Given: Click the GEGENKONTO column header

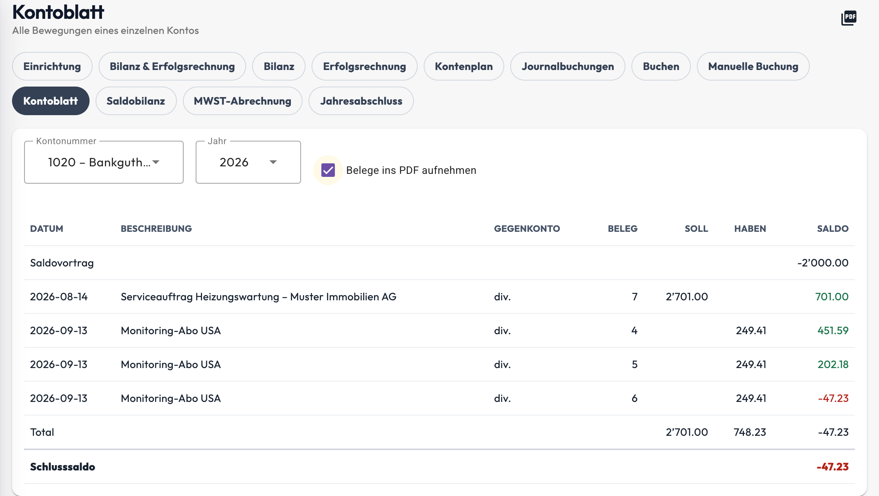Looking at the screenshot, I should tap(527, 228).
